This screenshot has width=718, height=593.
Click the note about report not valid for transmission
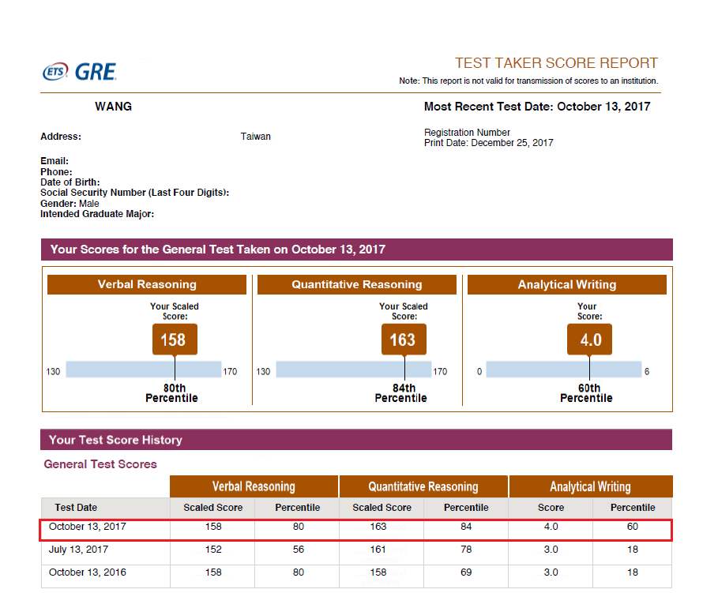(528, 81)
